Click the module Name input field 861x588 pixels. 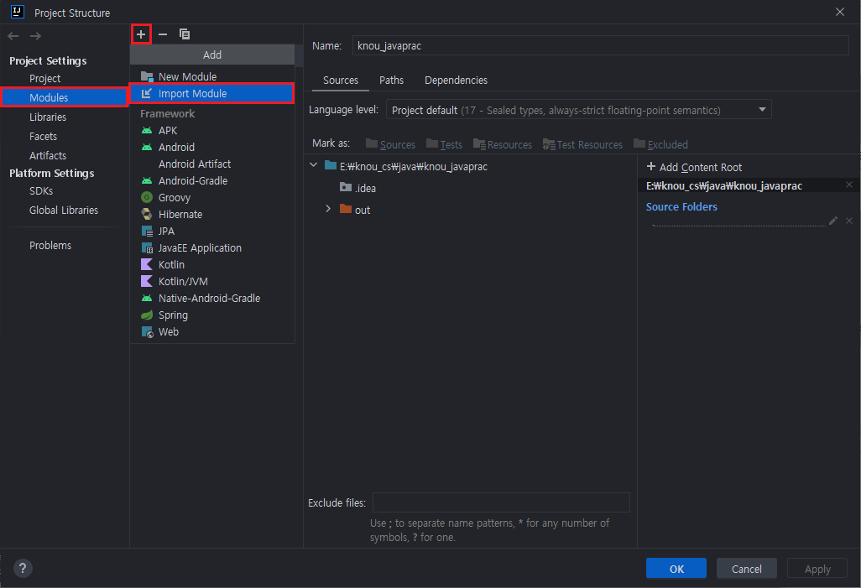(600, 45)
